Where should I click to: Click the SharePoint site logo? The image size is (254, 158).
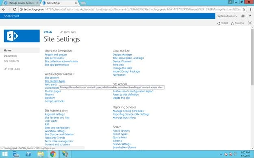(x=22, y=36)
